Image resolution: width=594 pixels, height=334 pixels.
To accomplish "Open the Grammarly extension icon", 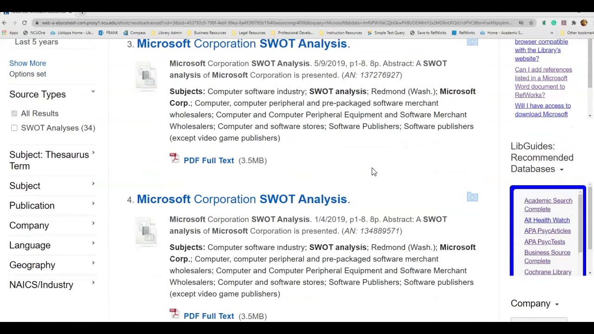I will [x=554, y=23].
